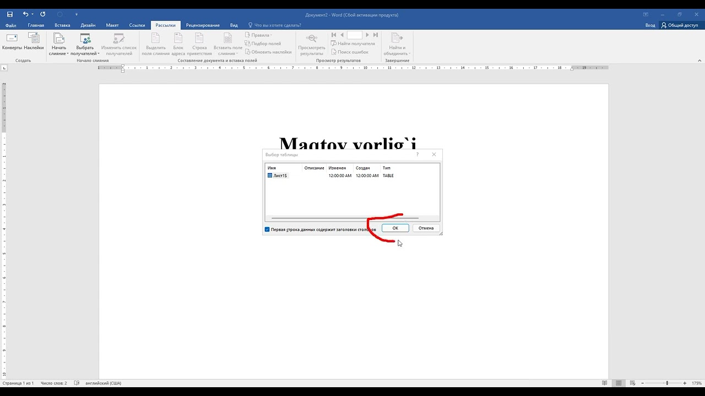Confirm table selection with OK
Screen dimensions: 705x396
[x=395, y=228]
